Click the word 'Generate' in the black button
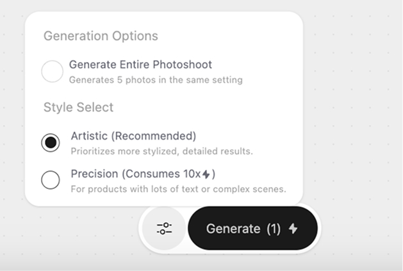This screenshot has height=271, width=403. 233,229
